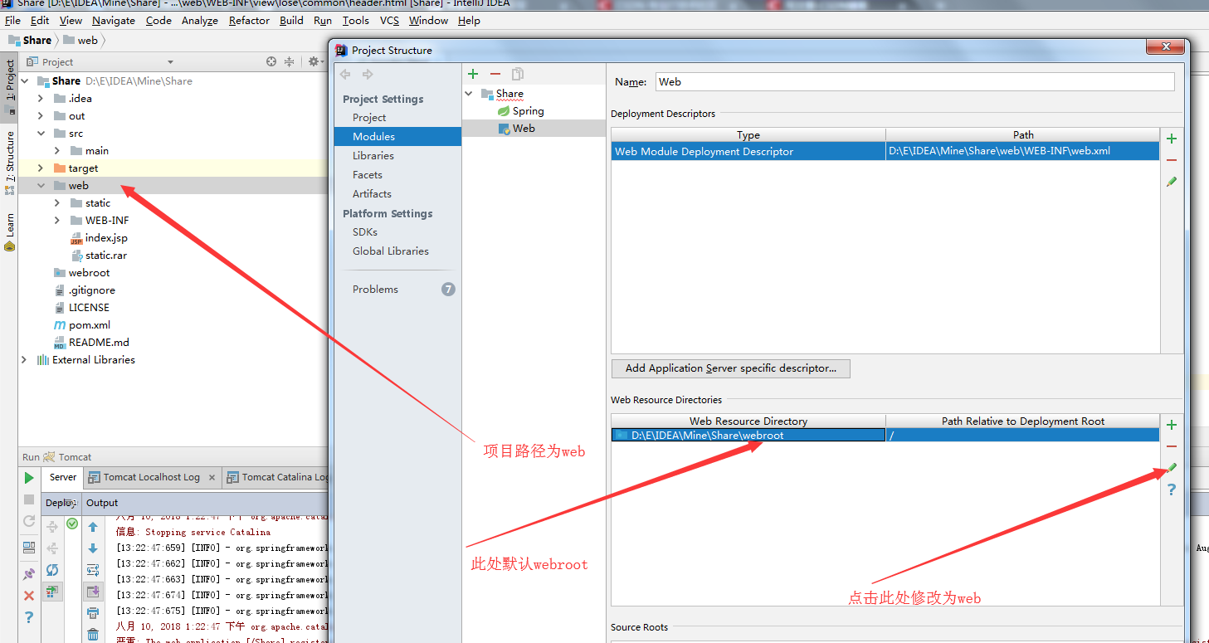This screenshot has height=643, width=1209.
Task: Add web resource directory with green plus
Action: [1172, 425]
